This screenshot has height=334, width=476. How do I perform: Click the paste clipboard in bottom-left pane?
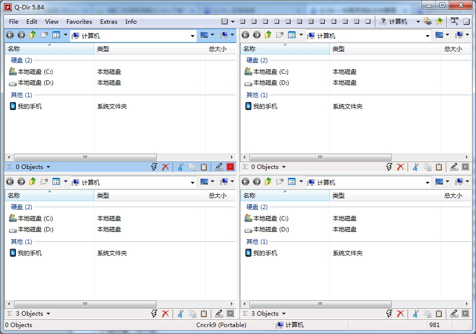click(x=204, y=313)
